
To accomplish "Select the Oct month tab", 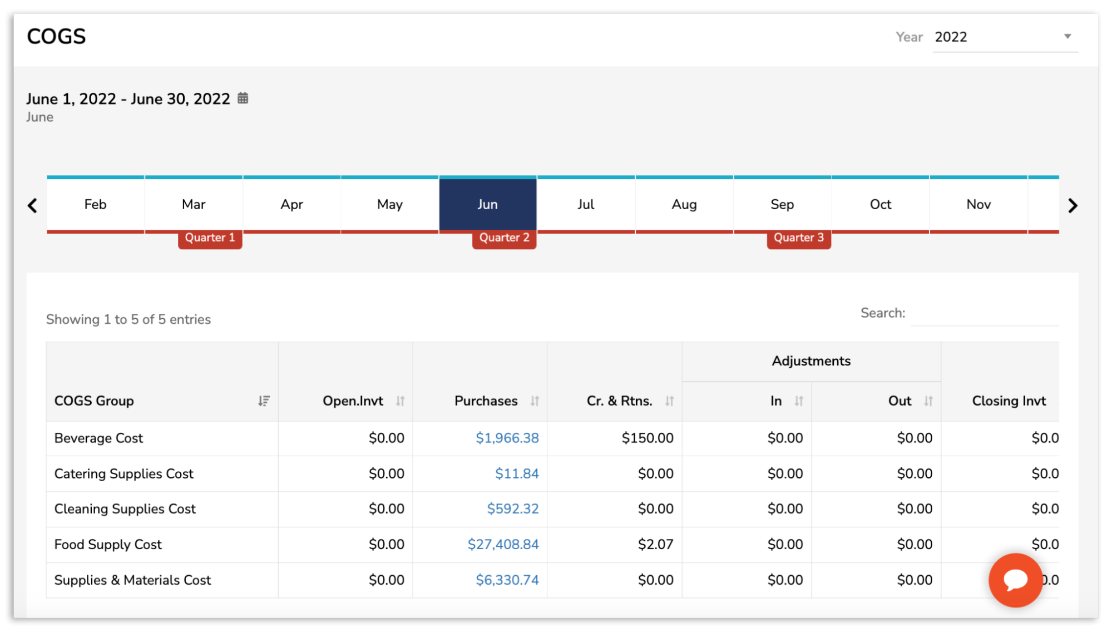I will (x=880, y=204).
